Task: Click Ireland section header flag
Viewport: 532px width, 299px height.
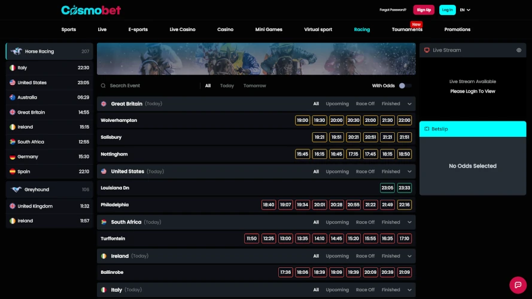Action: point(104,256)
